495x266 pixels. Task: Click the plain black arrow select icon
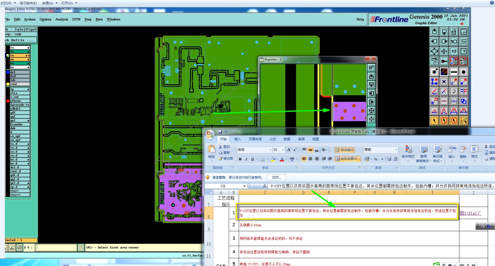[x=434, y=121]
